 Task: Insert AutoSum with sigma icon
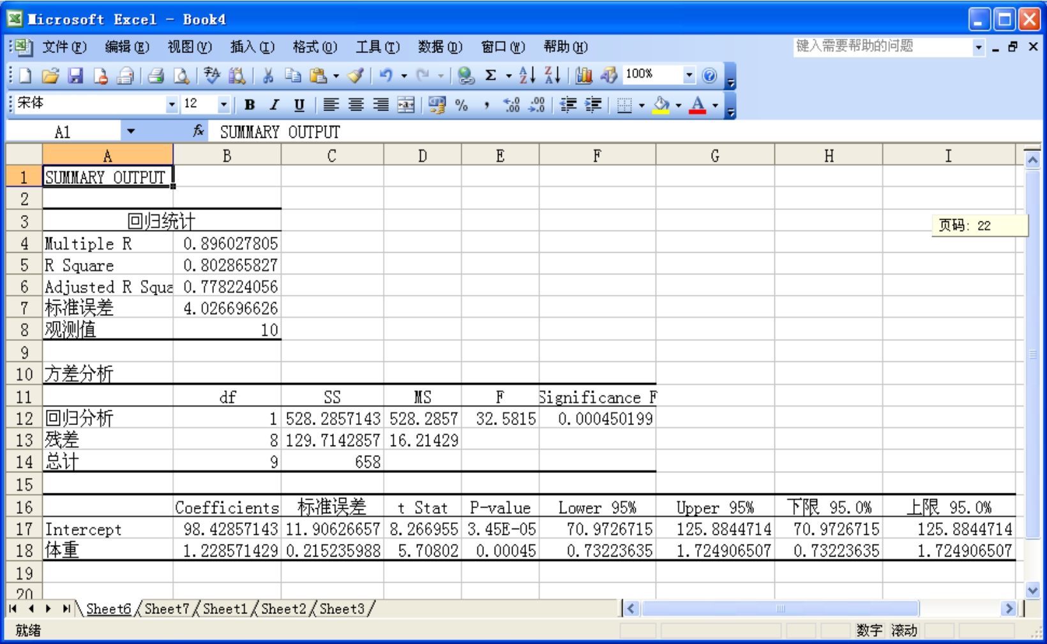coord(491,76)
